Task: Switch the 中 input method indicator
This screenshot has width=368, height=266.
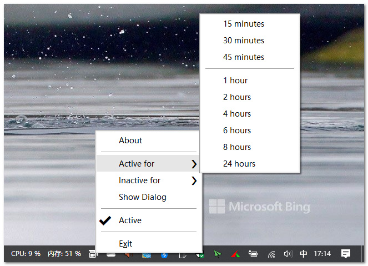Action: 304,254
